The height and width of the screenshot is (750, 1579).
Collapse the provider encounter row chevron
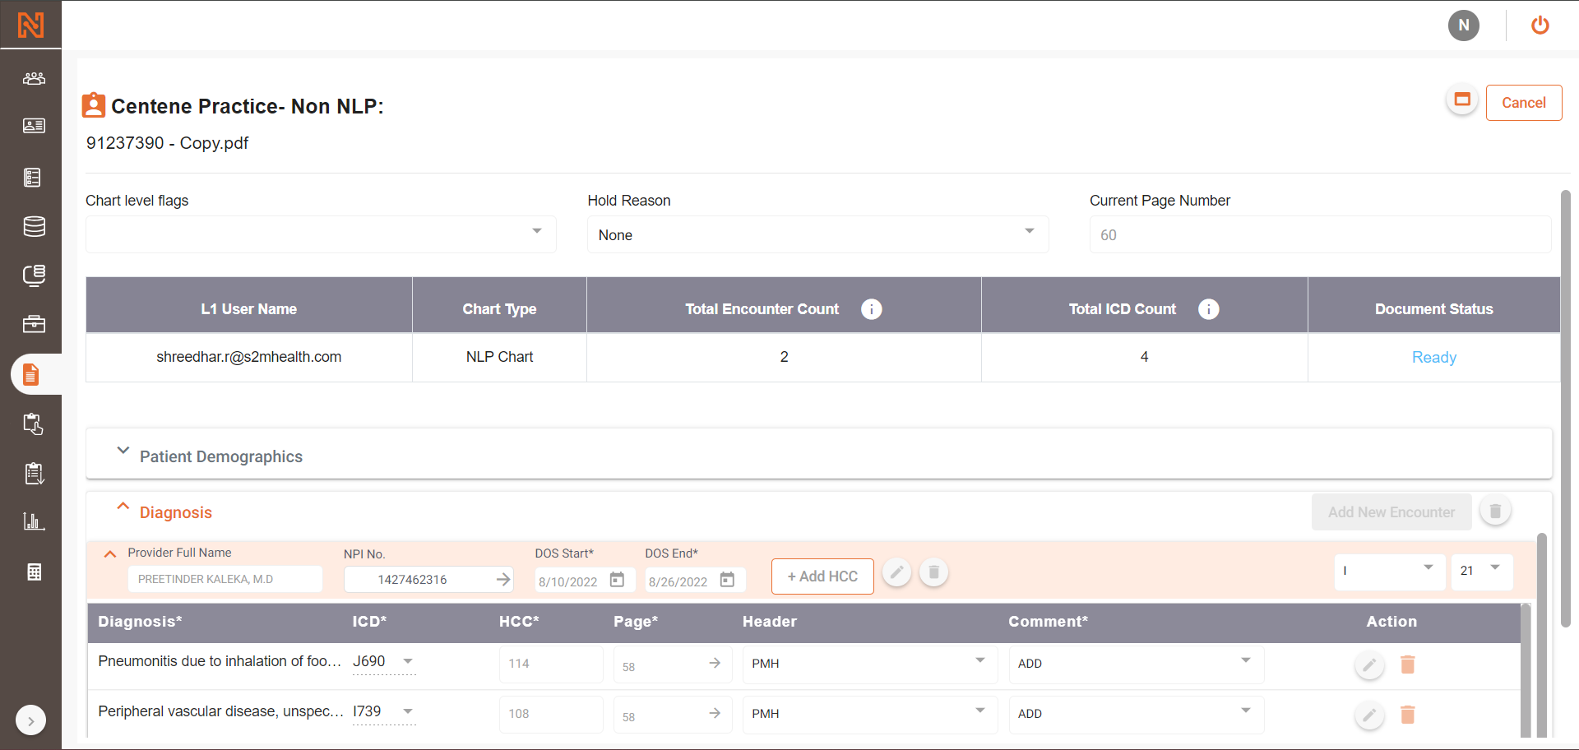(110, 554)
